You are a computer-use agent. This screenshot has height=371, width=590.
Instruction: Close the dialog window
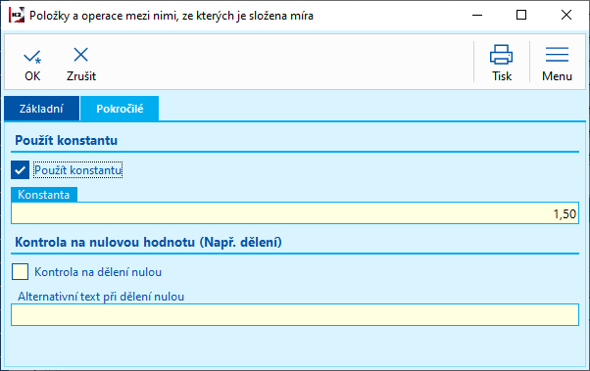[565, 16]
